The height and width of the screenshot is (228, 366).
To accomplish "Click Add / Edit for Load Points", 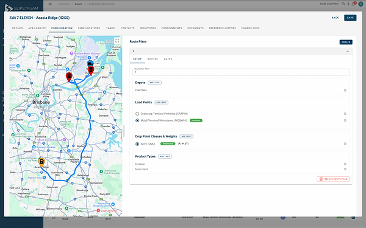I will (x=161, y=102).
